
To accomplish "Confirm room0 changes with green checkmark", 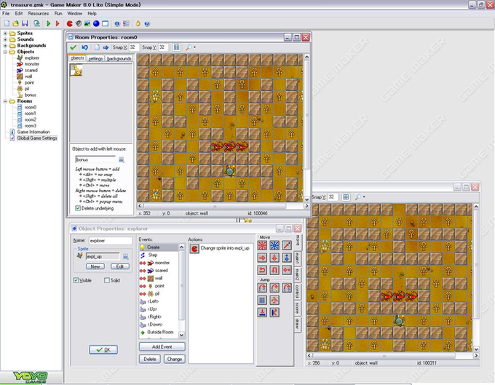I will 74,47.
